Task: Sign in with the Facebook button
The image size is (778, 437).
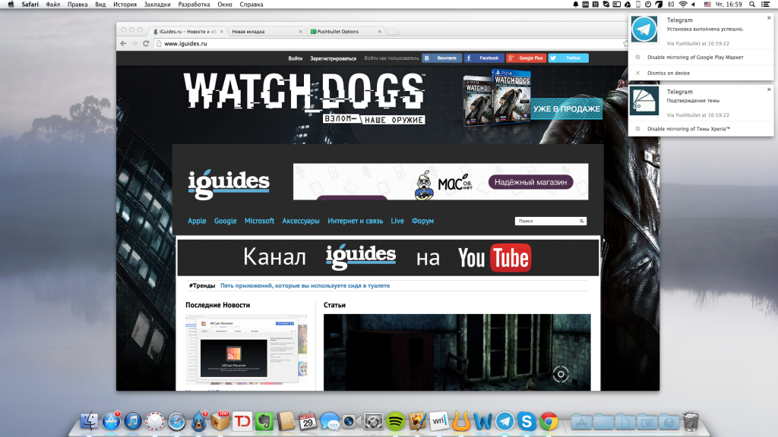Action: click(484, 58)
